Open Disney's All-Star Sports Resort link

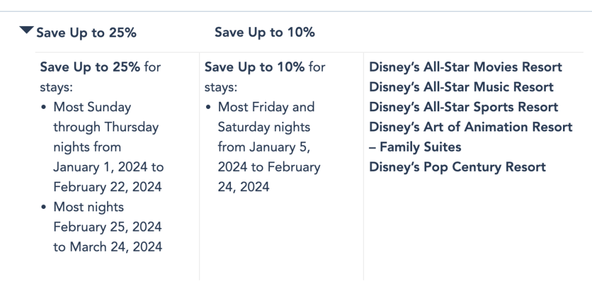click(x=464, y=107)
